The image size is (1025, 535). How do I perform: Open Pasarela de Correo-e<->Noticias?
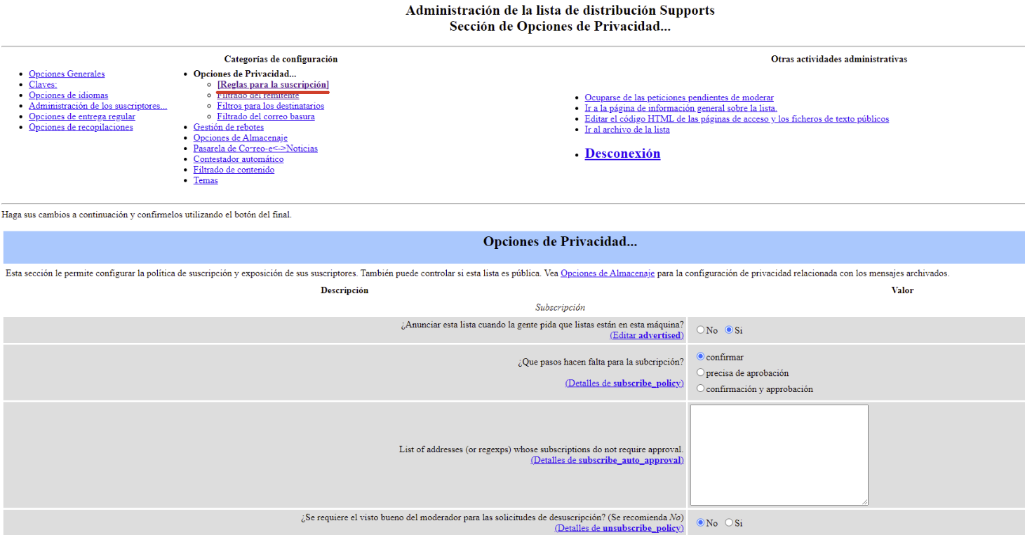pos(255,149)
